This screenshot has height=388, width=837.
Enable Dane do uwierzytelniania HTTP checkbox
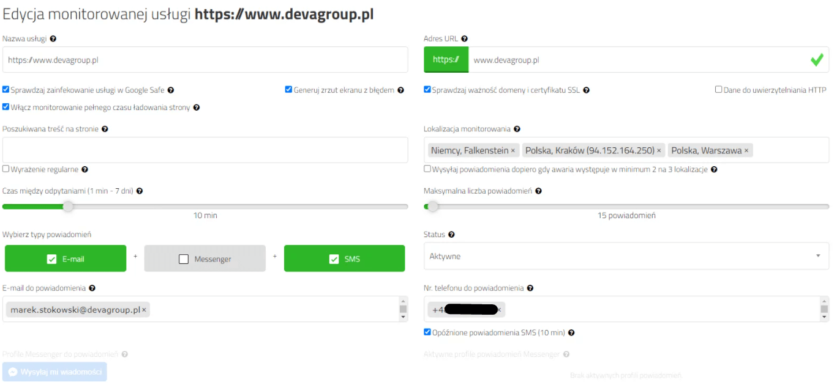[718, 90]
